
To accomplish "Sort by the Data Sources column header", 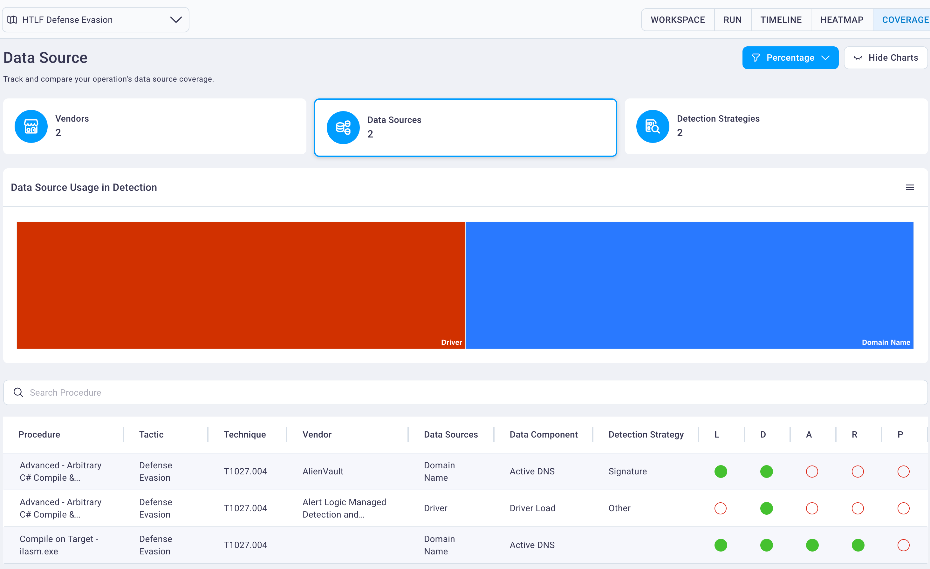I will coord(451,434).
